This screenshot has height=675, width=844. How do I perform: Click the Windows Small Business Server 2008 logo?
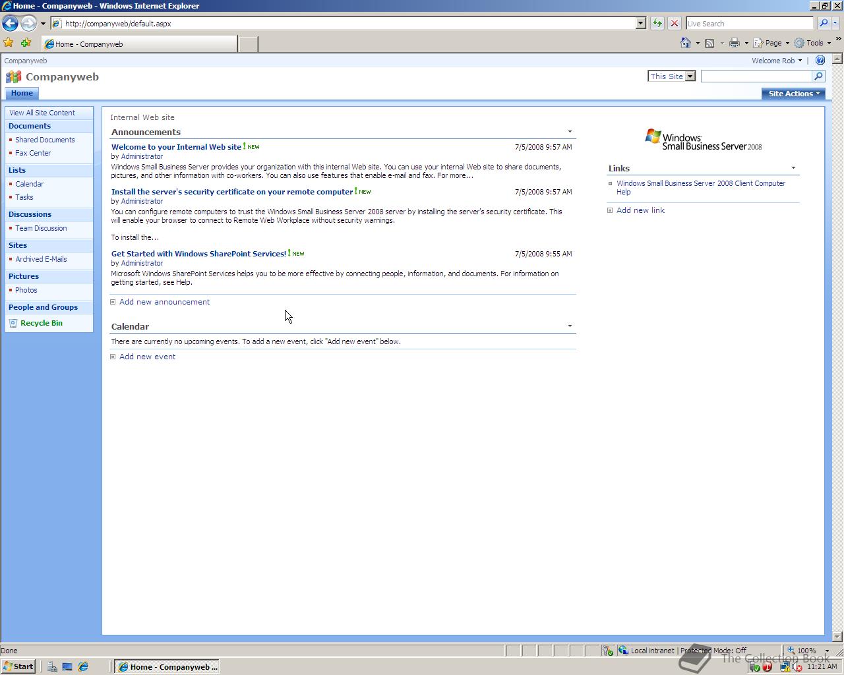[x=703, y=140]
